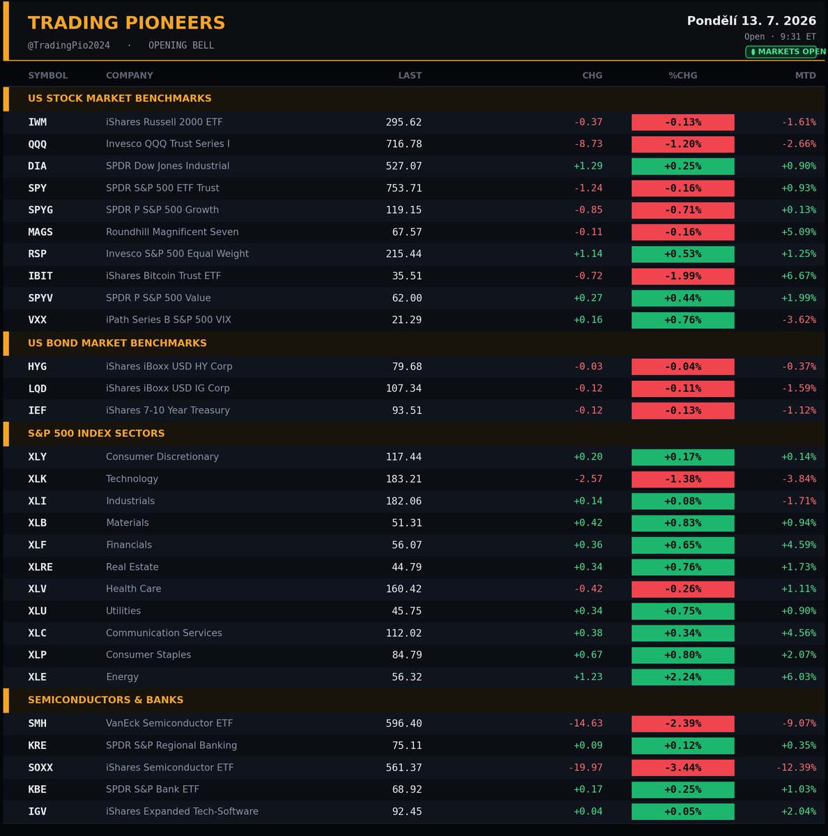Select SPDR S&P Regional Banking name

[171, 745]
